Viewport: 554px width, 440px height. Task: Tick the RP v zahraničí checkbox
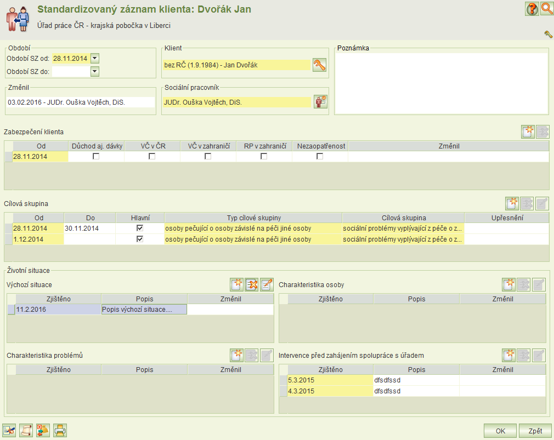coord(264,156)
